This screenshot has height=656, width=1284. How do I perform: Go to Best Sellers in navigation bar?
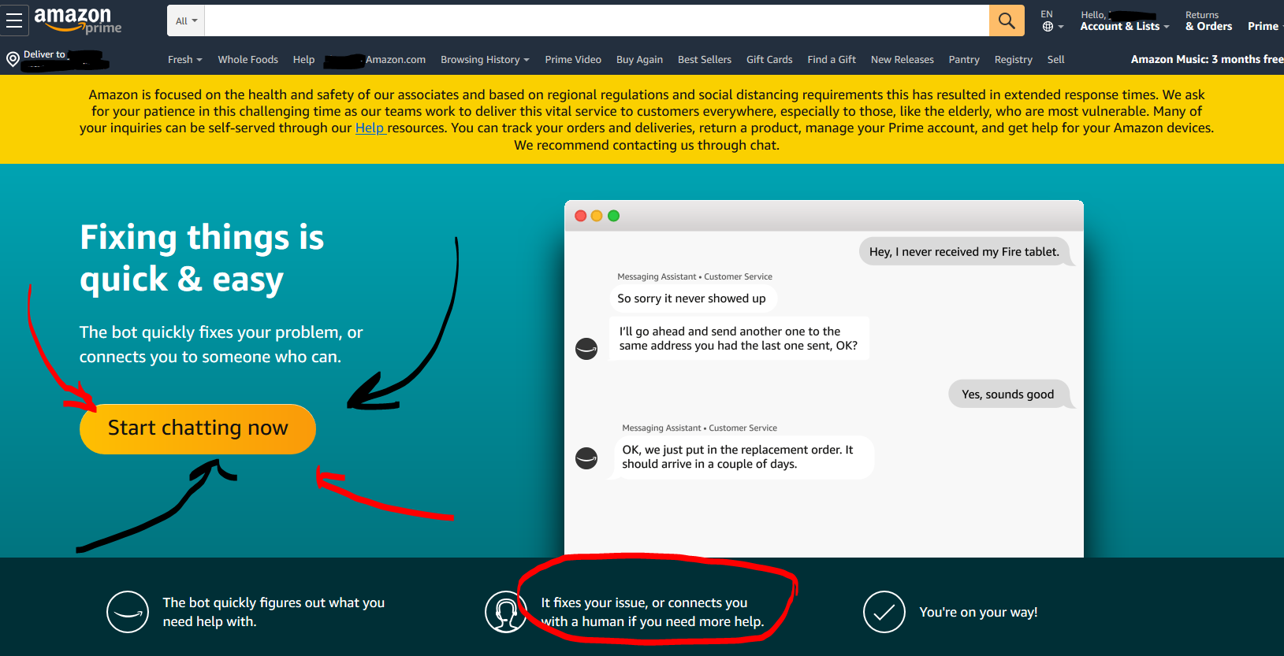point(704,60)
